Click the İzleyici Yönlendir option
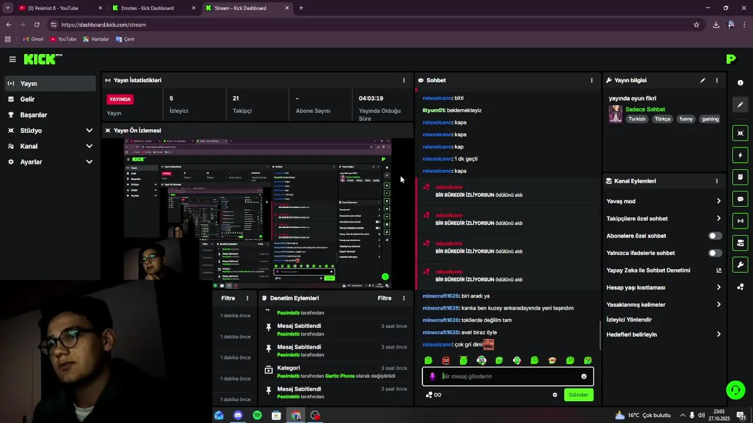Screen dimensions: 753x423 pyautogui.click(x=629, y=320)
